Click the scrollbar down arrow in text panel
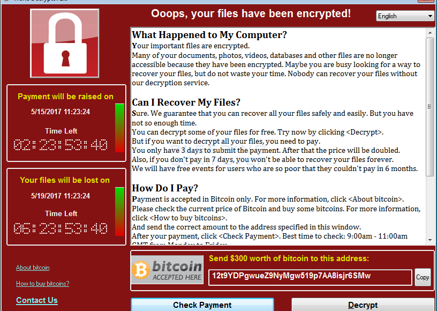 click(x=430, y=240)
